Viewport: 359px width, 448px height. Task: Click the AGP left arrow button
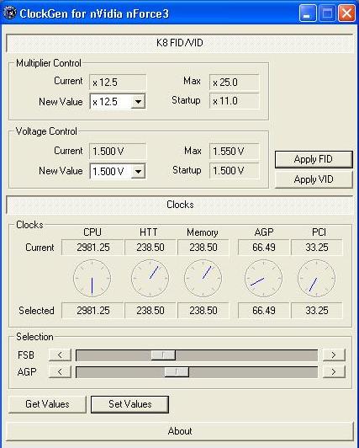click(60, 371)
